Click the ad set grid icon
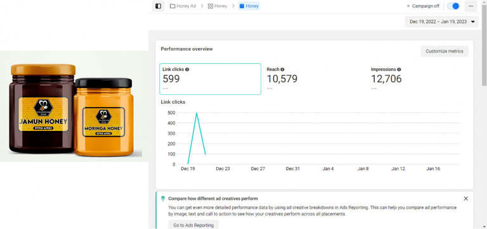The image size is (487, 229). pyautogui.click(x=211, y=6)
